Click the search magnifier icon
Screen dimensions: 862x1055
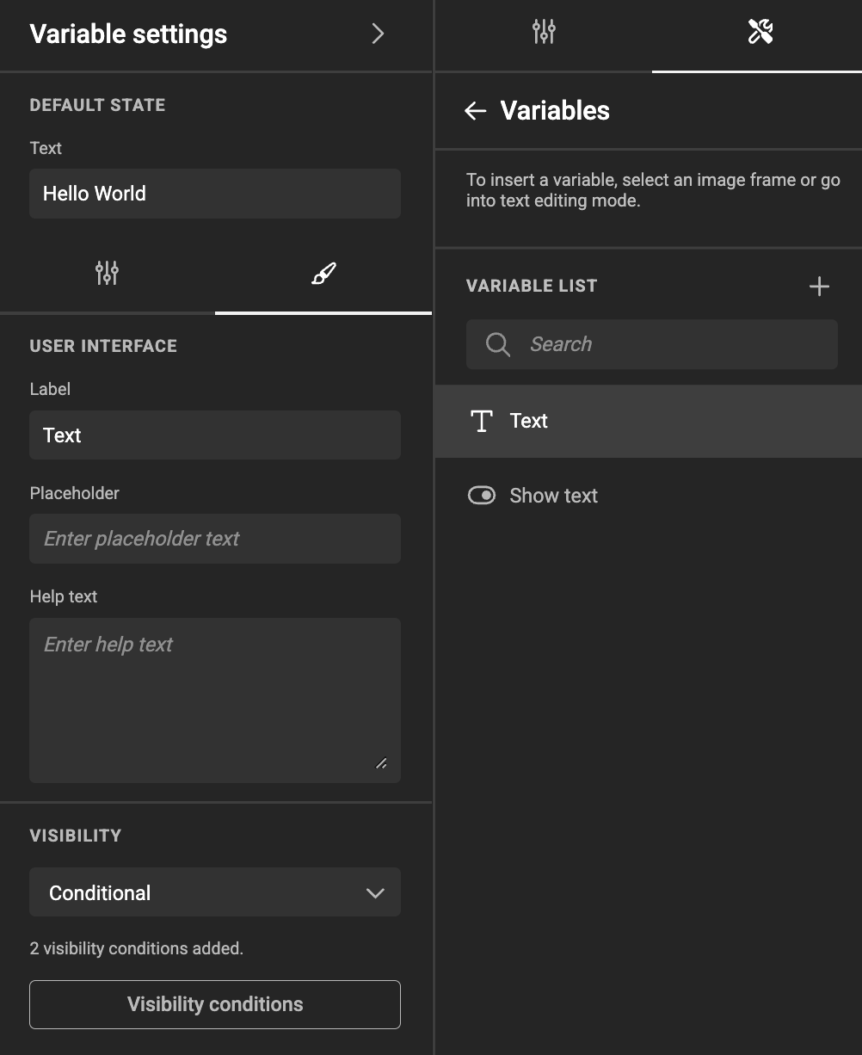pyautogui.click(x=497, y=344)
